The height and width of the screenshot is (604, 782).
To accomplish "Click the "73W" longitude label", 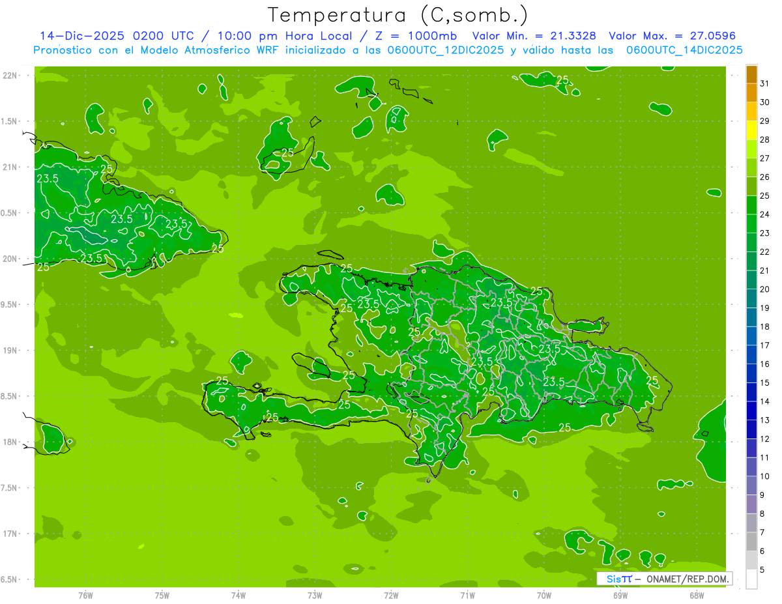I will 315,595.
